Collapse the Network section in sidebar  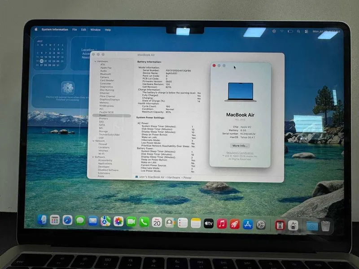point(93,141)
